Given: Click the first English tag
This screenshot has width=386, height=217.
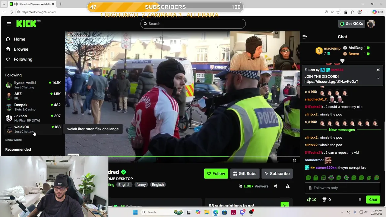Looking at the screenshot, I should pos(124,185).
